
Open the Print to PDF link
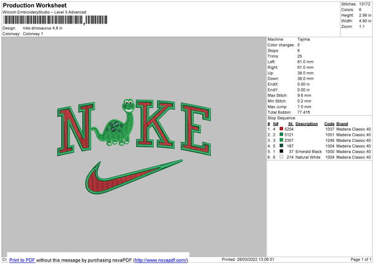pyautogui.click(x=22, y=260)
